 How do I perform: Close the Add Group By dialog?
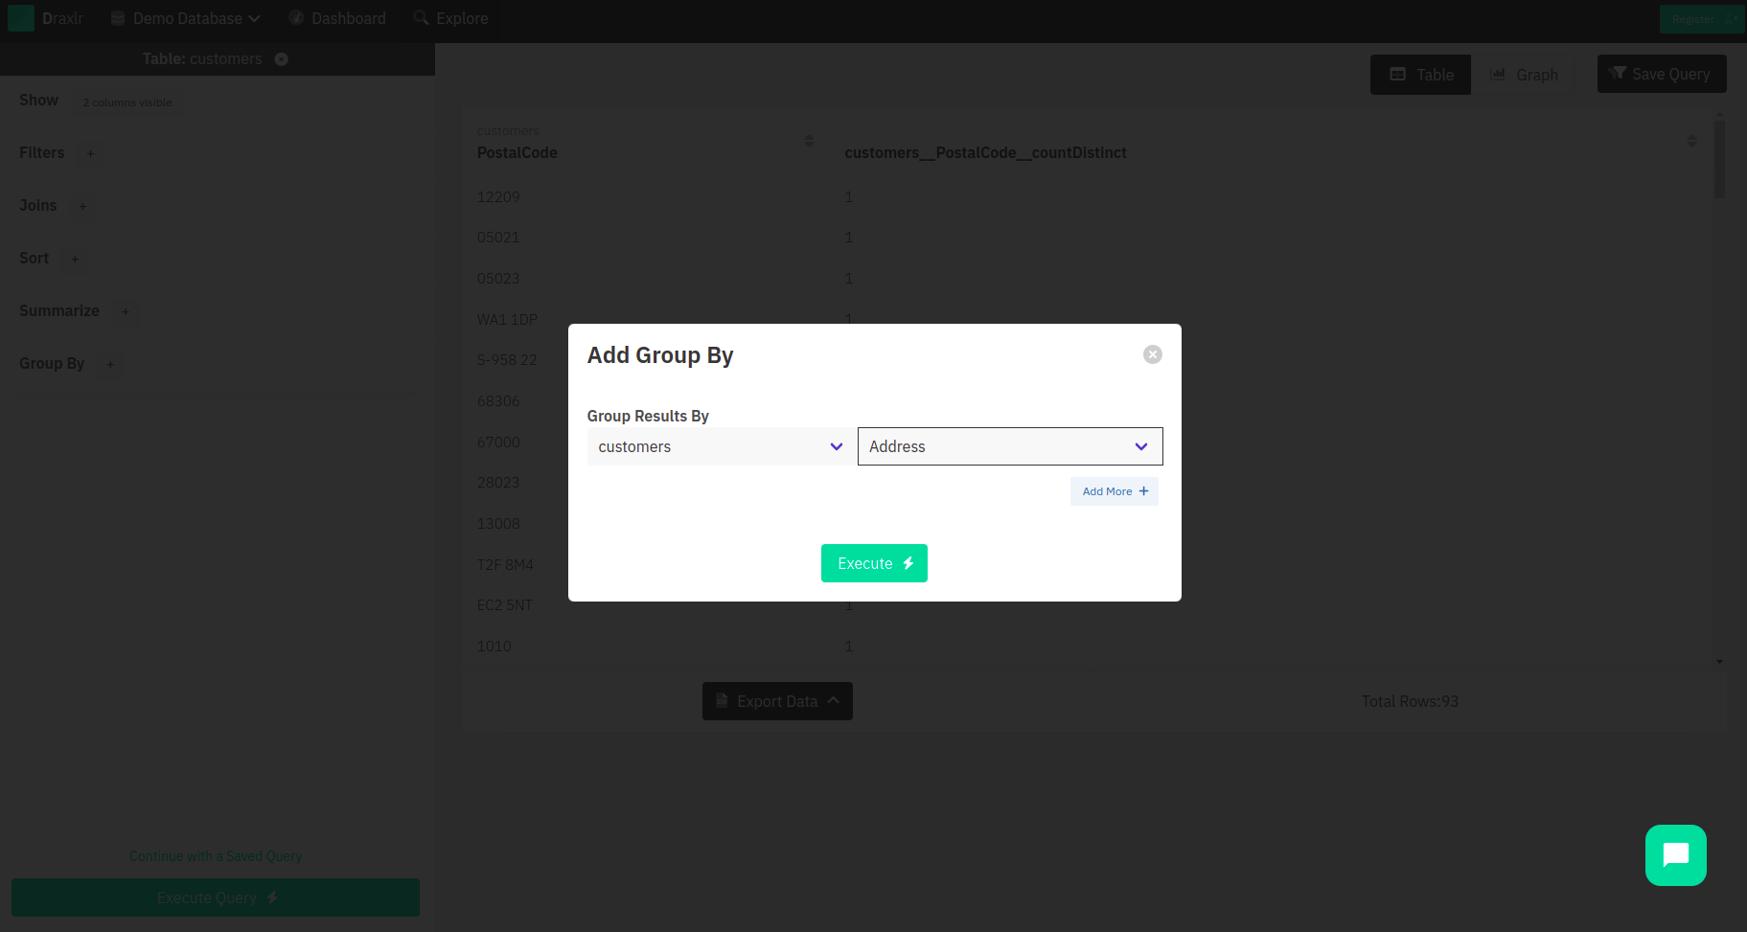click(x=1153, y=354)
